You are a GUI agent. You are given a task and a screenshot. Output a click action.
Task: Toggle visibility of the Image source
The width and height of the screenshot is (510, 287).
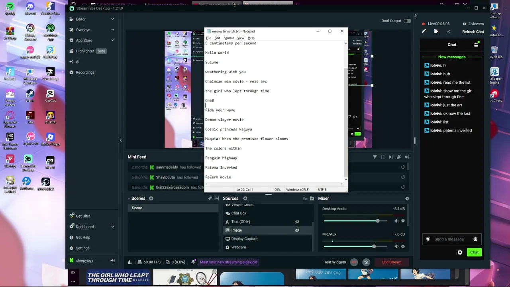[297, 230]
